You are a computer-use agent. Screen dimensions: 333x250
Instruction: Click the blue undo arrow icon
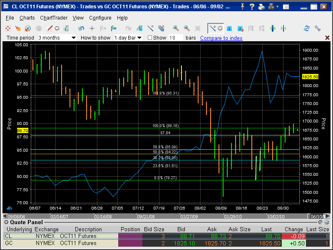pyautogui.click(x=81, y=28)
